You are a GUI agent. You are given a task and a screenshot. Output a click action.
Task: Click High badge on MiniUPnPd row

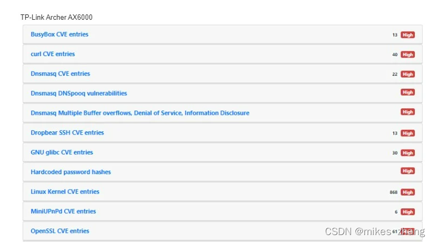[408, 212]
